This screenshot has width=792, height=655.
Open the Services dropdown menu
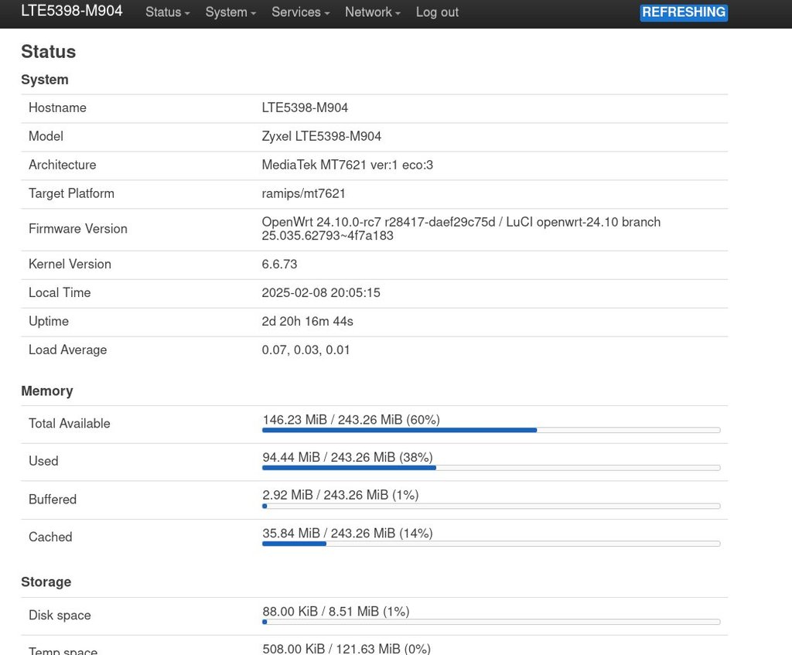(x=300, y=12)
